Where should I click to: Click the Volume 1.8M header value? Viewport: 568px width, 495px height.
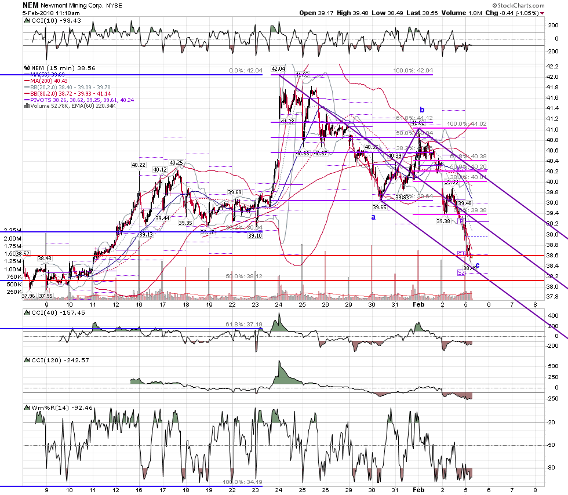coord(461,13)
